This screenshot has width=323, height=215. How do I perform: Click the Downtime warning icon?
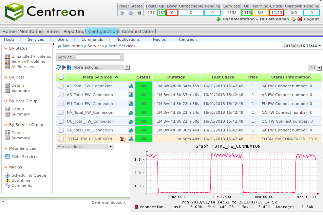pyautogui.click(x=7, y=180)
